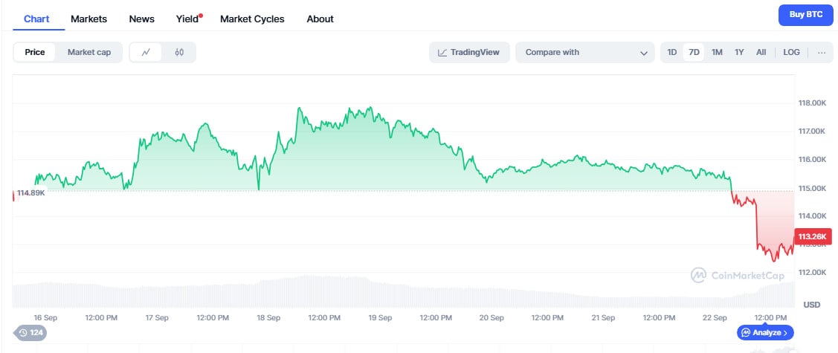Toggle the Market cap view
This screenshot has width=838, height=353.
(89, 52)
